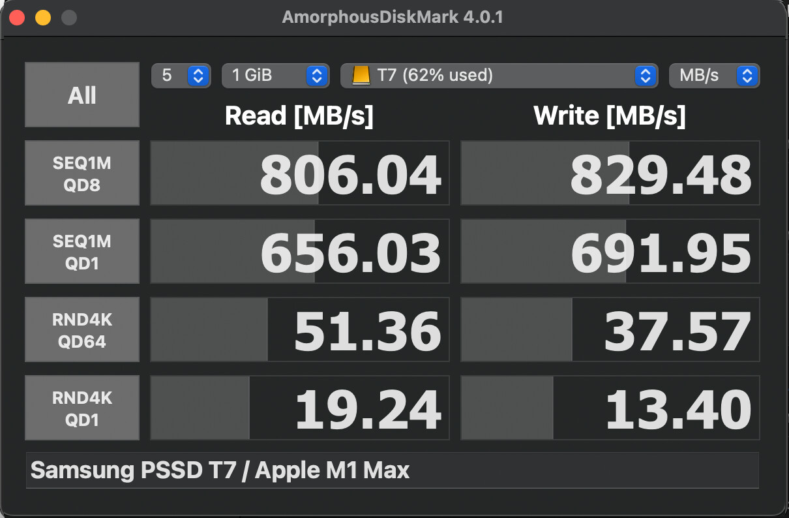Click the 829.48 sequential write result

610,174
